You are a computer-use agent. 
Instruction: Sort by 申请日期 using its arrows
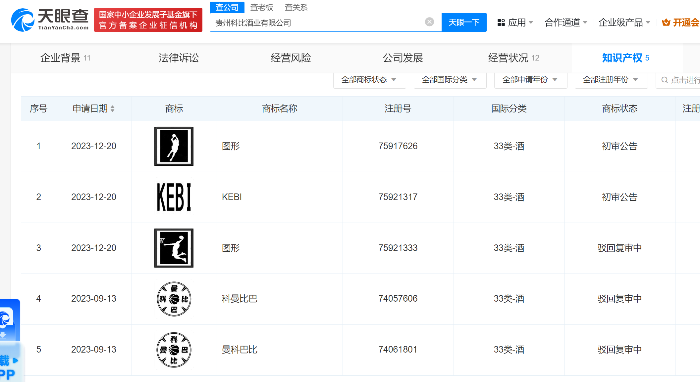pos(113,108)
